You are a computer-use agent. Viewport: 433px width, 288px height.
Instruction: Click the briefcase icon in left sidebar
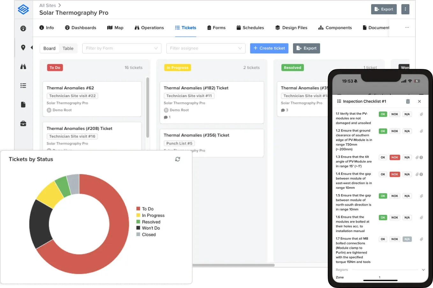(23, 124)
